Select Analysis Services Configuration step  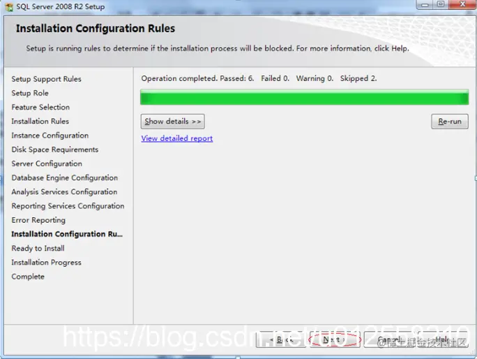point(64,191)
